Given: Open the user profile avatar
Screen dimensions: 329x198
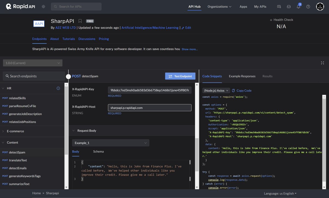Looking at the screenshot, I should [320, 7].
